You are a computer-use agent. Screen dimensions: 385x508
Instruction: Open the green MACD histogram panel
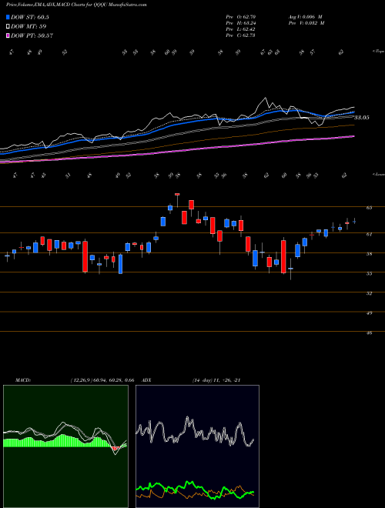[65, 446]
